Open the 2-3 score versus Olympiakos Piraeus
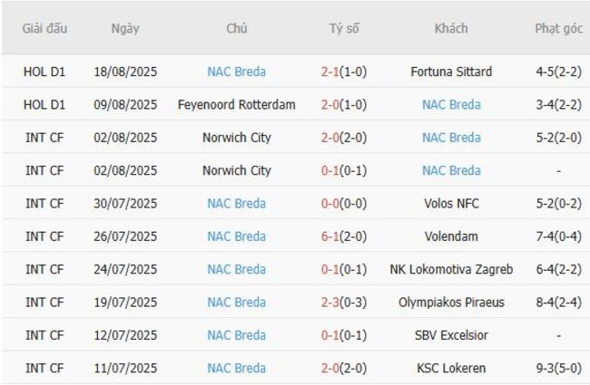Viewport: 590px width, 385px height. click(x=329, y=303)
